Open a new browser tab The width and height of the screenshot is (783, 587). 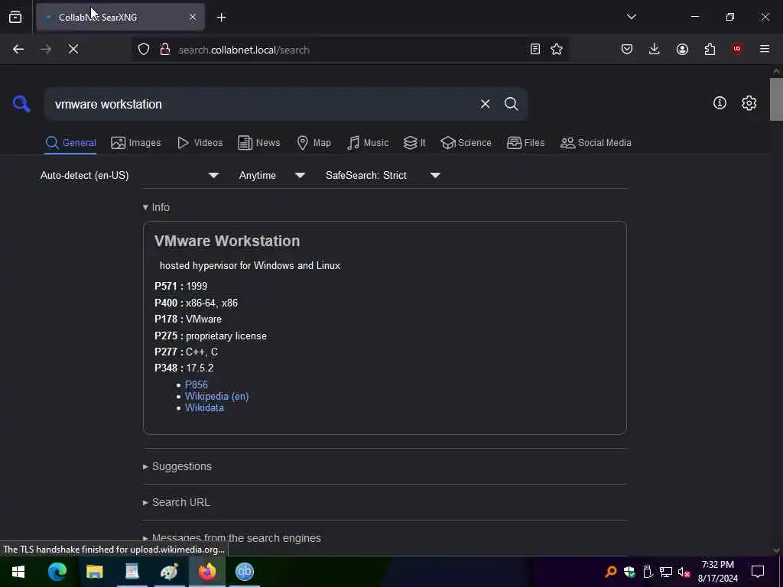click(221, 18)
